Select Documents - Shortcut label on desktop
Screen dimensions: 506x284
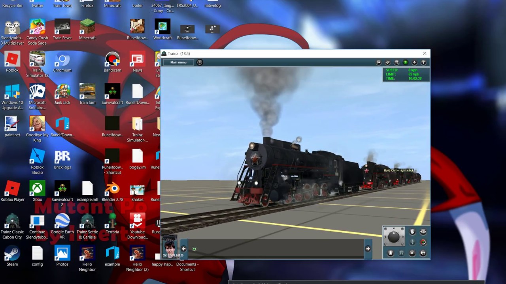pos(187,267)
